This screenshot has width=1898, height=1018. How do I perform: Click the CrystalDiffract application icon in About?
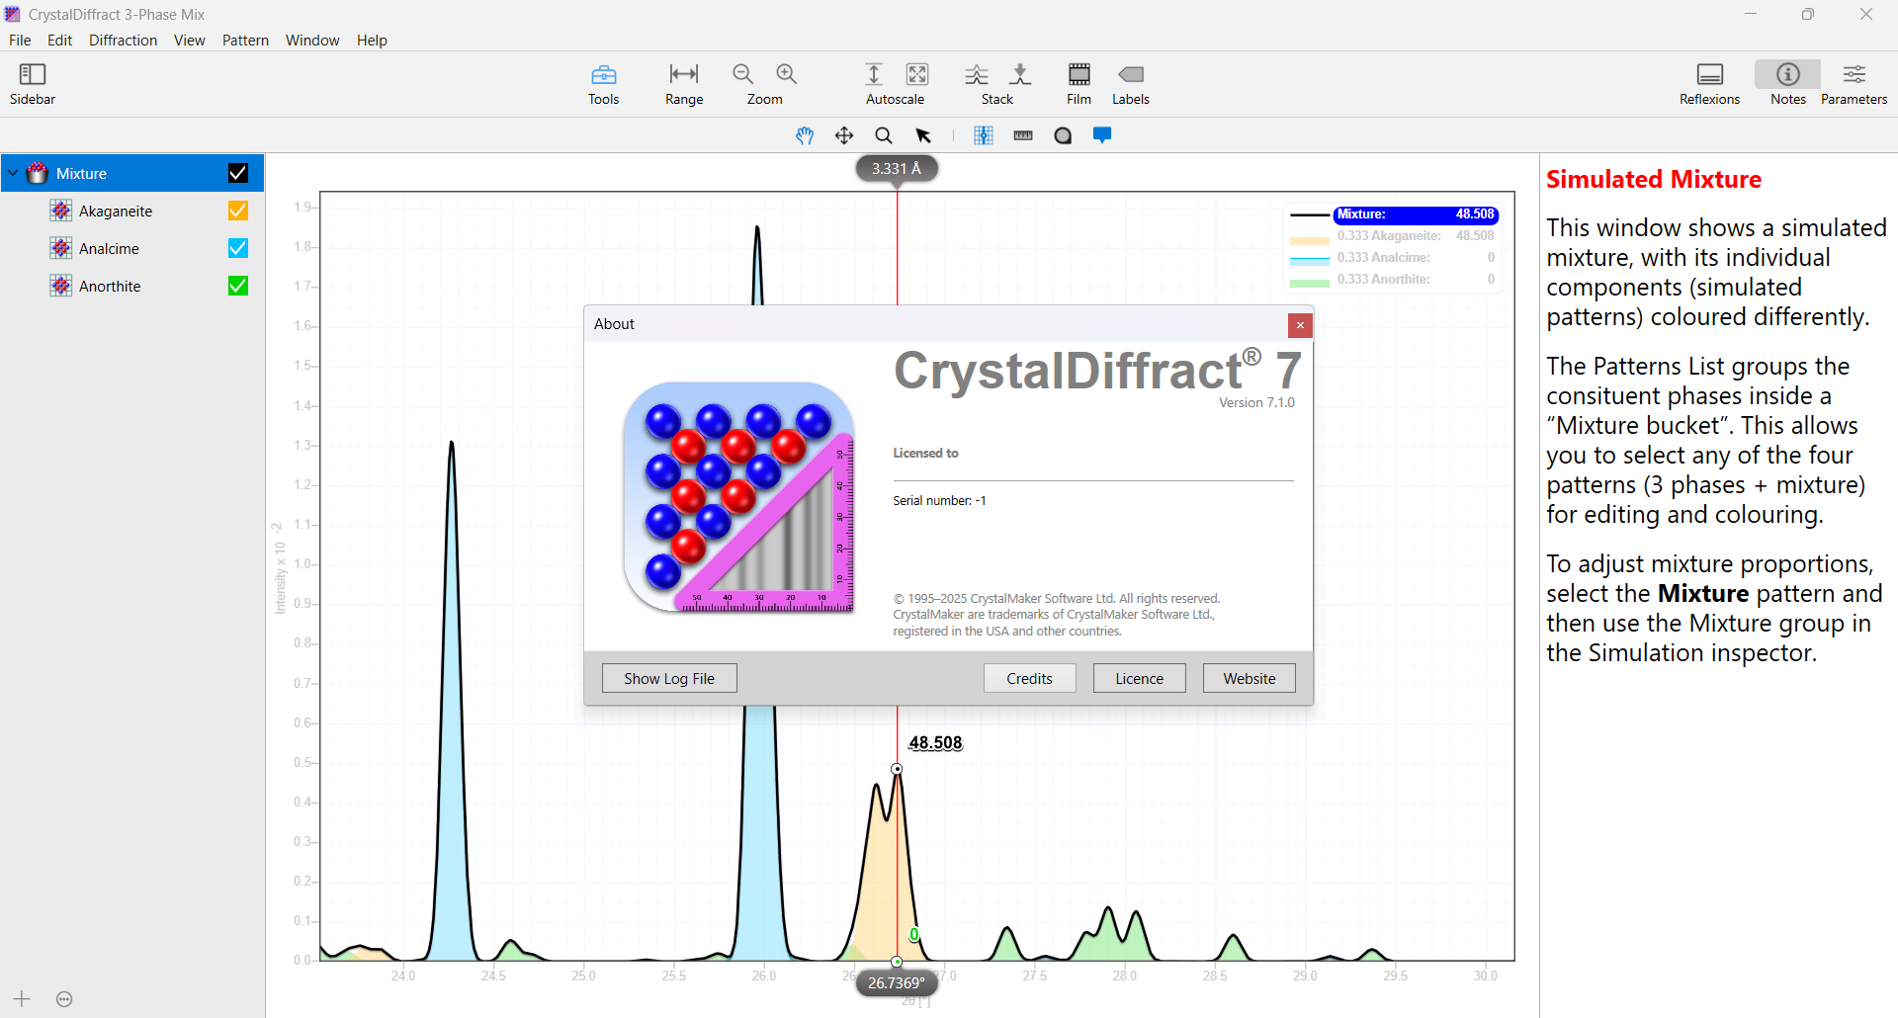739,497
